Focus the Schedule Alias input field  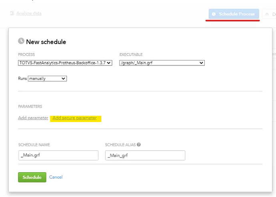point(145,155)
